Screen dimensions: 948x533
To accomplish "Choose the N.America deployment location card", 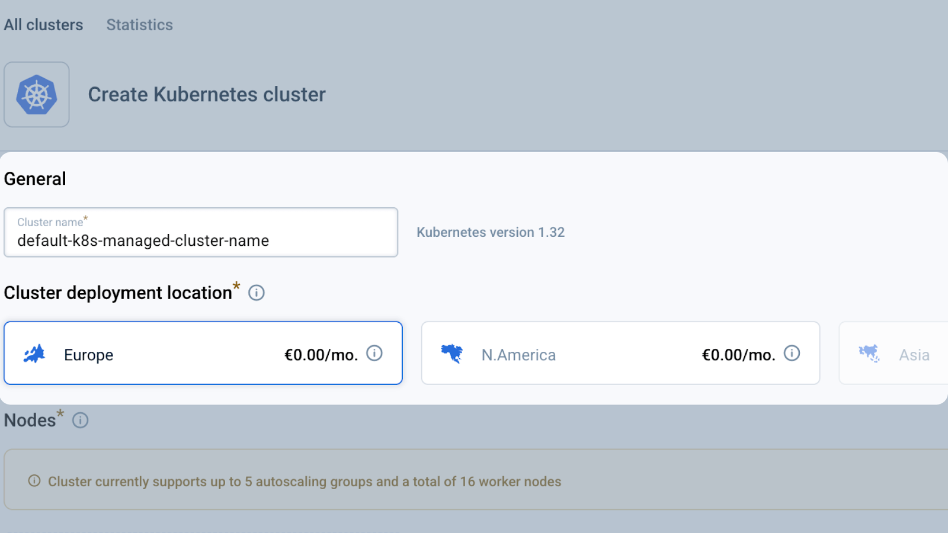I will 620,353.
